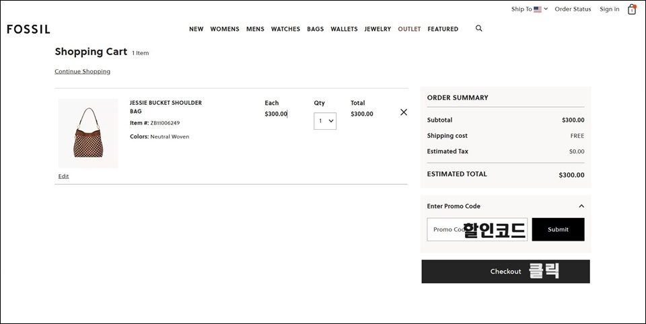The height and width of the screenshot is (324, 646).
Task: Remove the Jessie Bucket bag with X
Action: click(x=404, y=112)
